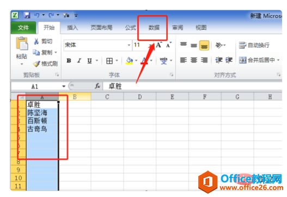The width and height of the screenshot is (287, 197).
Task: Apply the yellow Fill Color bucket
Action: click(x=129, y=61)
